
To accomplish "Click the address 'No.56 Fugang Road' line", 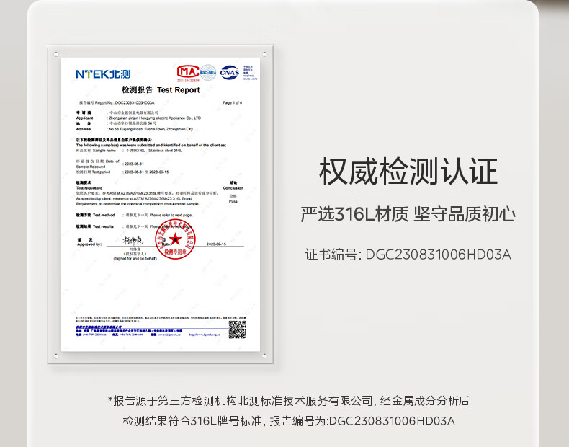I will tap(151, 129).
